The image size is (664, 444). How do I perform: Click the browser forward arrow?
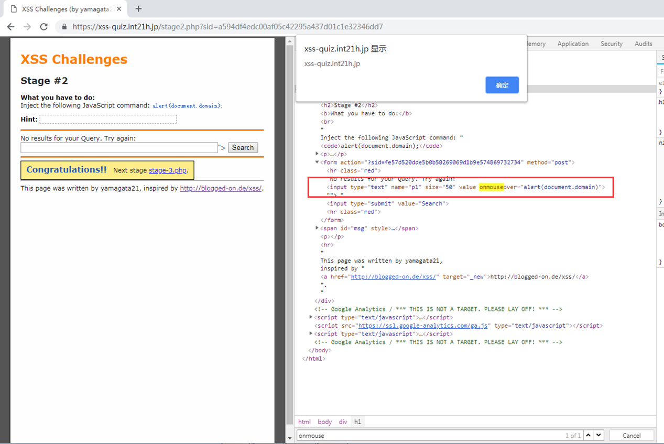point(27,27)
